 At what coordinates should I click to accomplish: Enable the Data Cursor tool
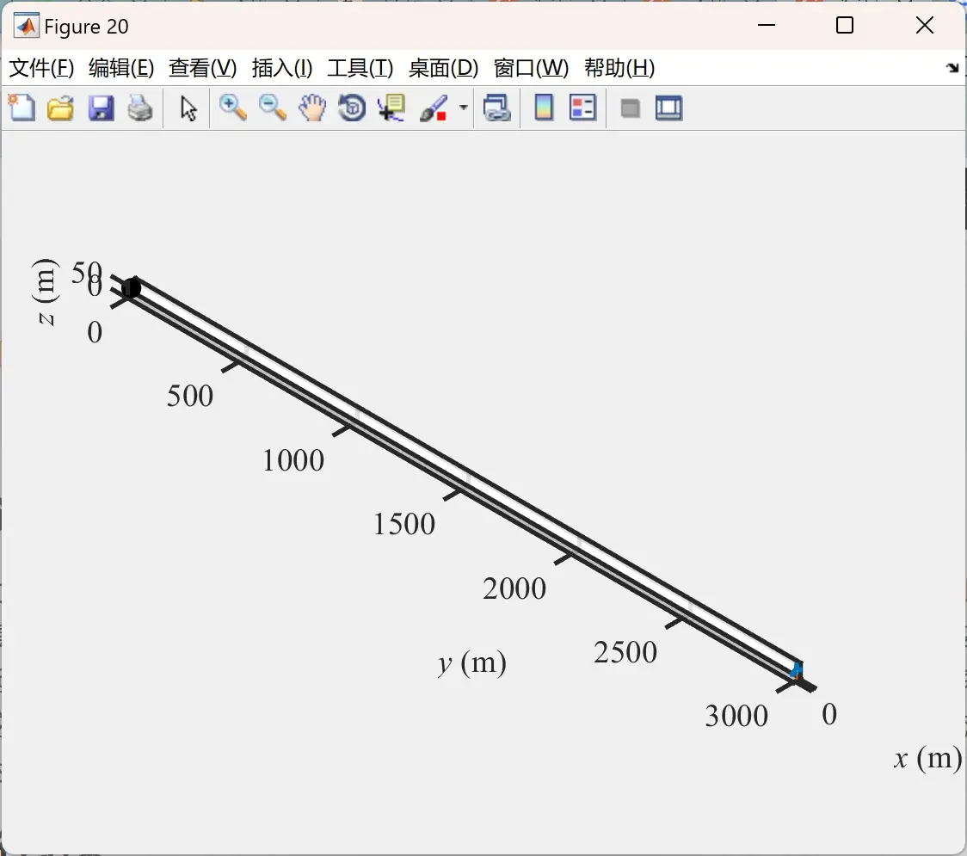point(391,108)
